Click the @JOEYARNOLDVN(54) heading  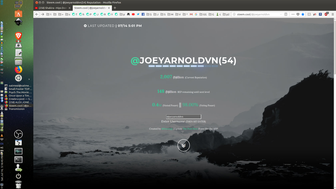pos(183,61)
